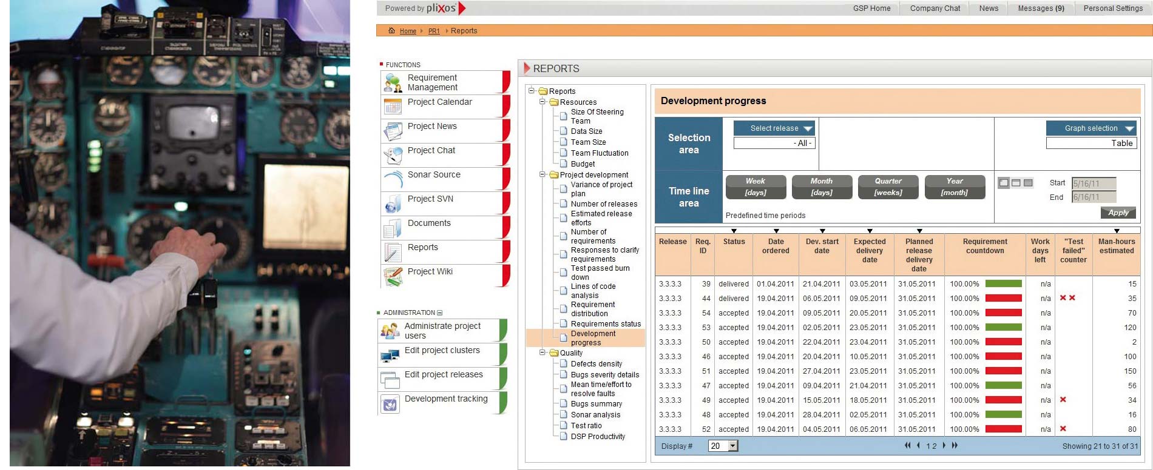The image size is (1153, 470).
Task: Click the Apply button
Action: tap(1118, 213)
